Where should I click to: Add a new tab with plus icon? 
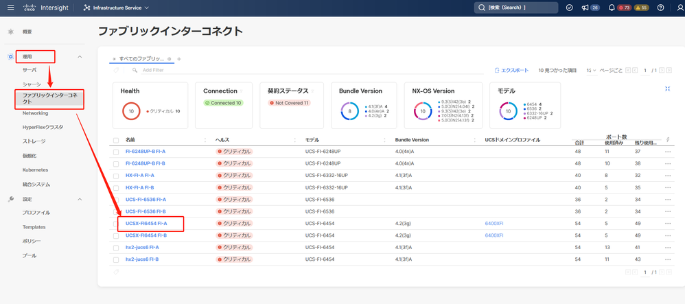(x=178, y=59)
